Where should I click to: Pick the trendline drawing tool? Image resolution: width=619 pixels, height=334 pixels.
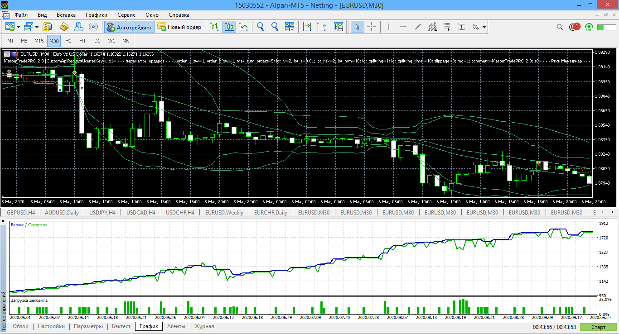(x=418, y=27)
